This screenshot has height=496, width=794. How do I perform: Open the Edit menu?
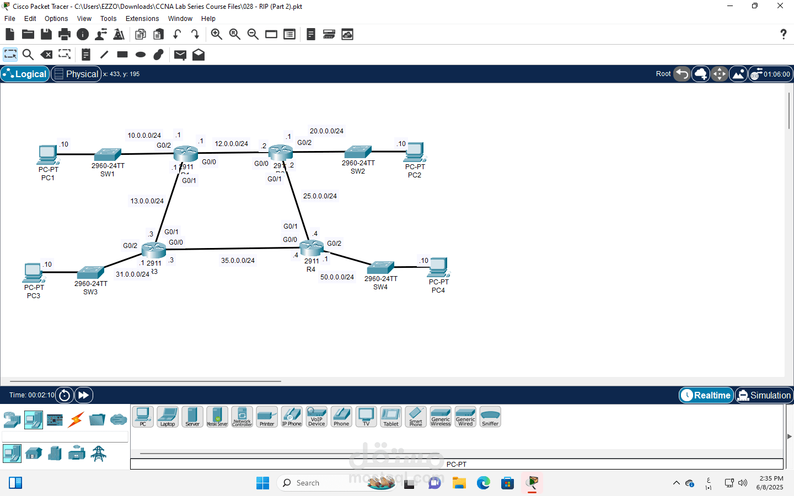pos(30,18)
